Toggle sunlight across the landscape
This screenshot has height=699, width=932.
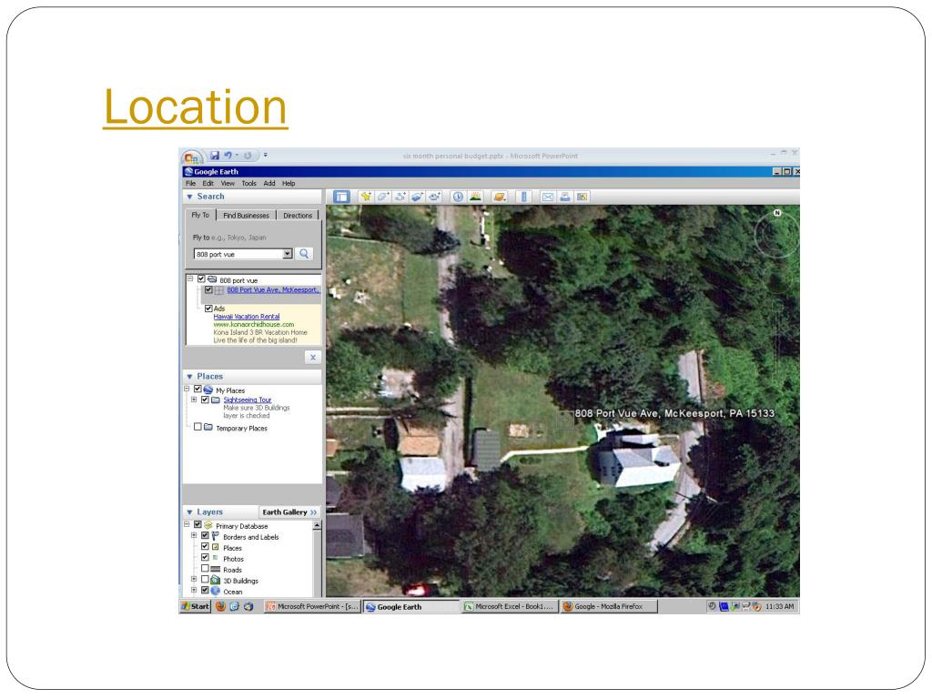pyautogui.click(x=475, y=197)
